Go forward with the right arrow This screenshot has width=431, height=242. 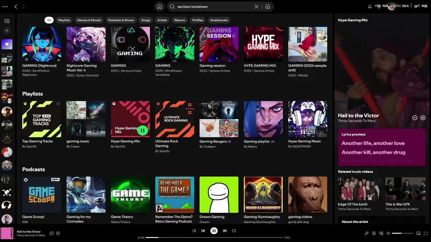[x=23, y=6]
